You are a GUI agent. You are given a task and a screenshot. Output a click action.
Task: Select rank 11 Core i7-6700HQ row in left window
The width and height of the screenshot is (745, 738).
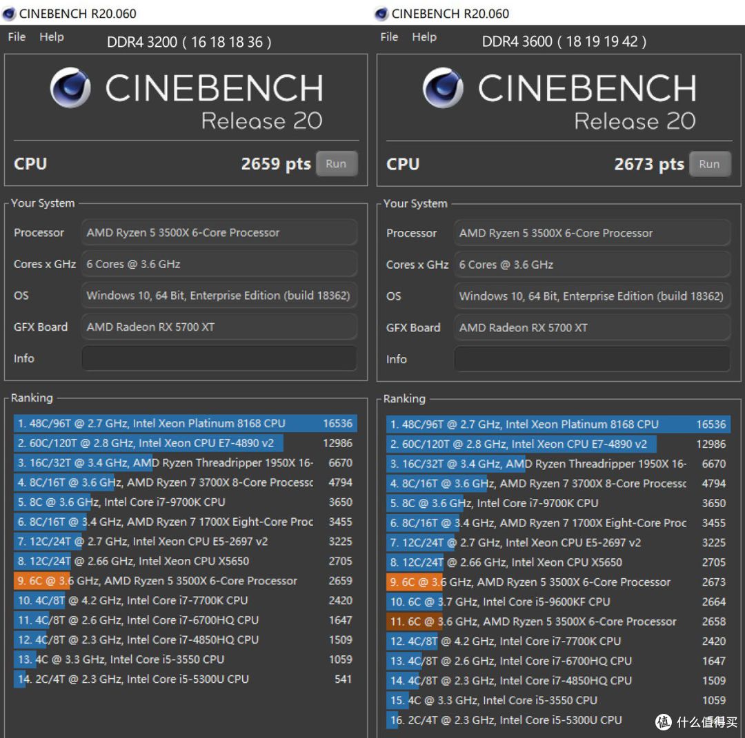pyautogui.click(x=186, y=620)
